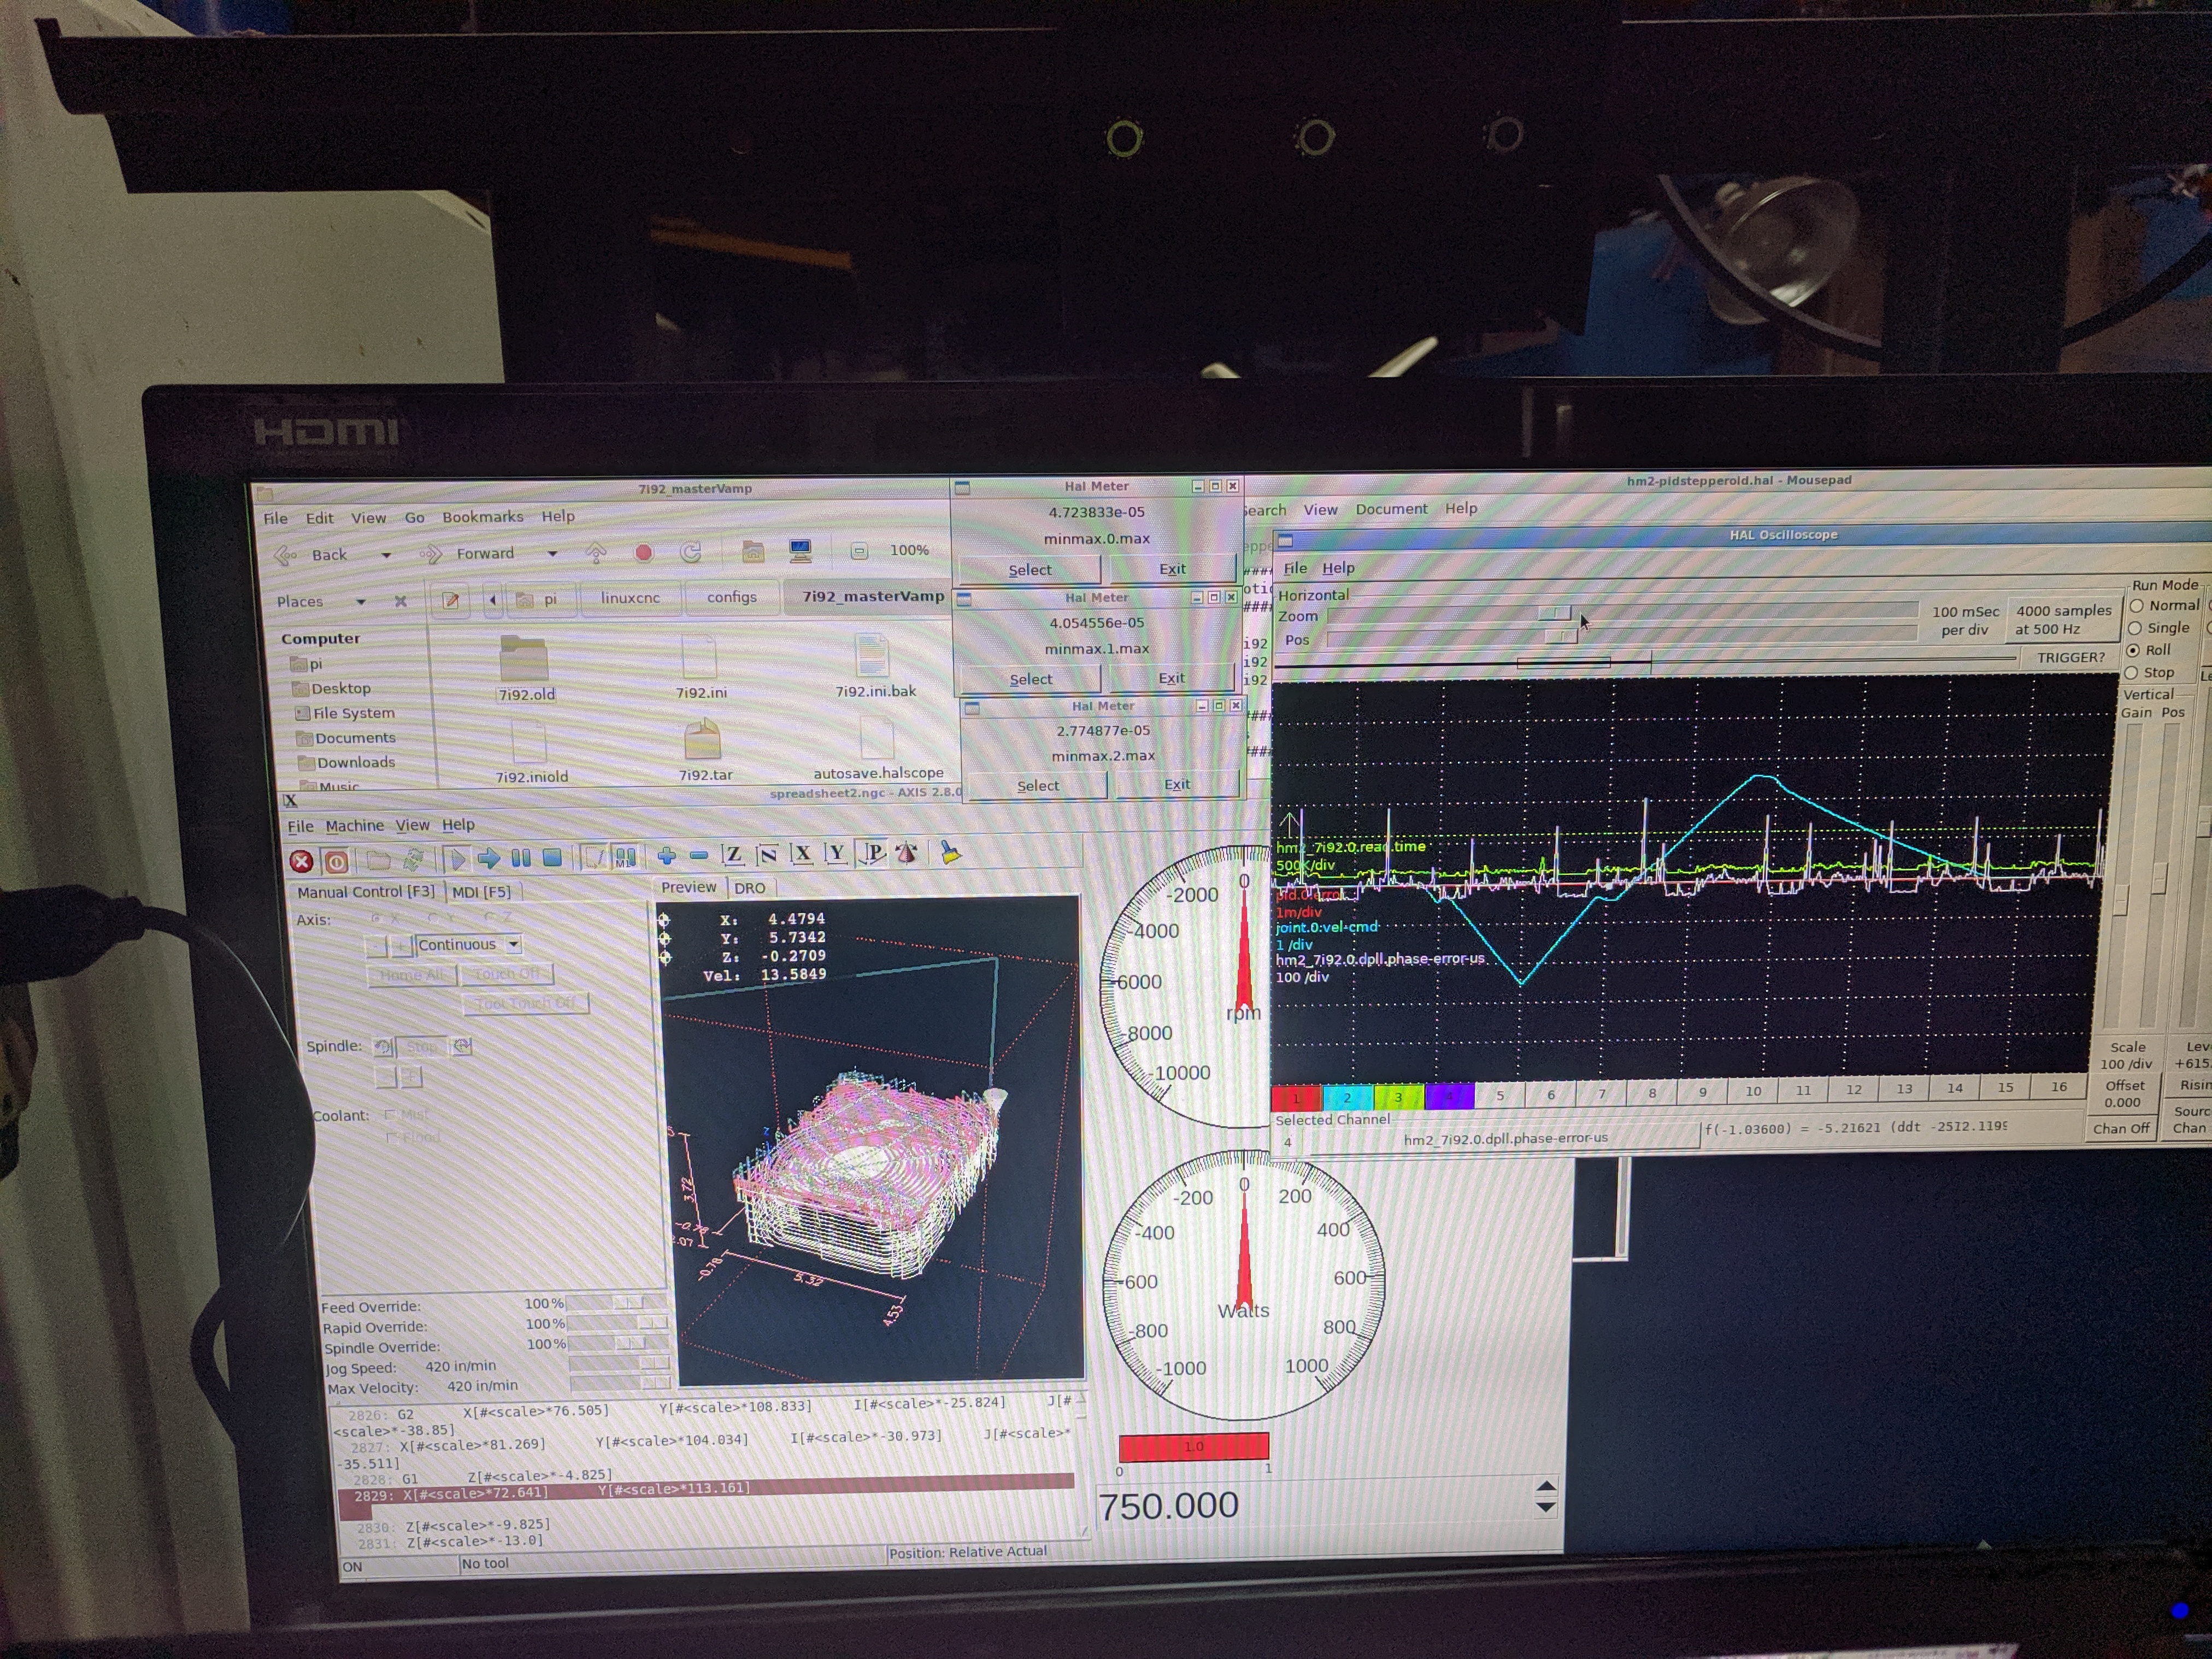Open Desktop in Places sidebar
Viewport: 2212px width, 1659px height.
click(332, 689)
